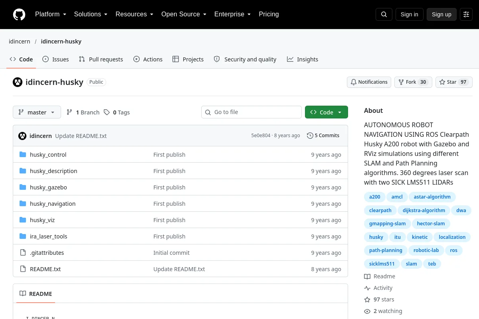Click the book icon in README header
The width and height of the screenshot is (479, 319).
click(x=23, y=293)
